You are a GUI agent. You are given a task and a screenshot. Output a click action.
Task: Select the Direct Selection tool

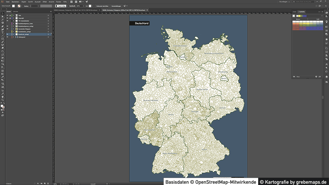[3, 17]
